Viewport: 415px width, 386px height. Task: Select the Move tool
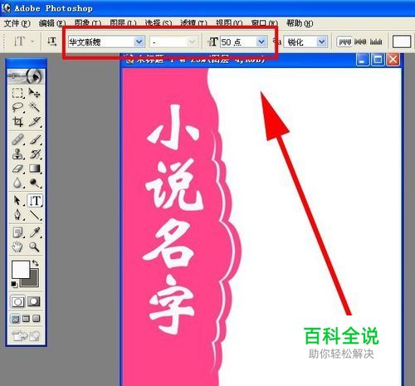(x=35, y=93)
